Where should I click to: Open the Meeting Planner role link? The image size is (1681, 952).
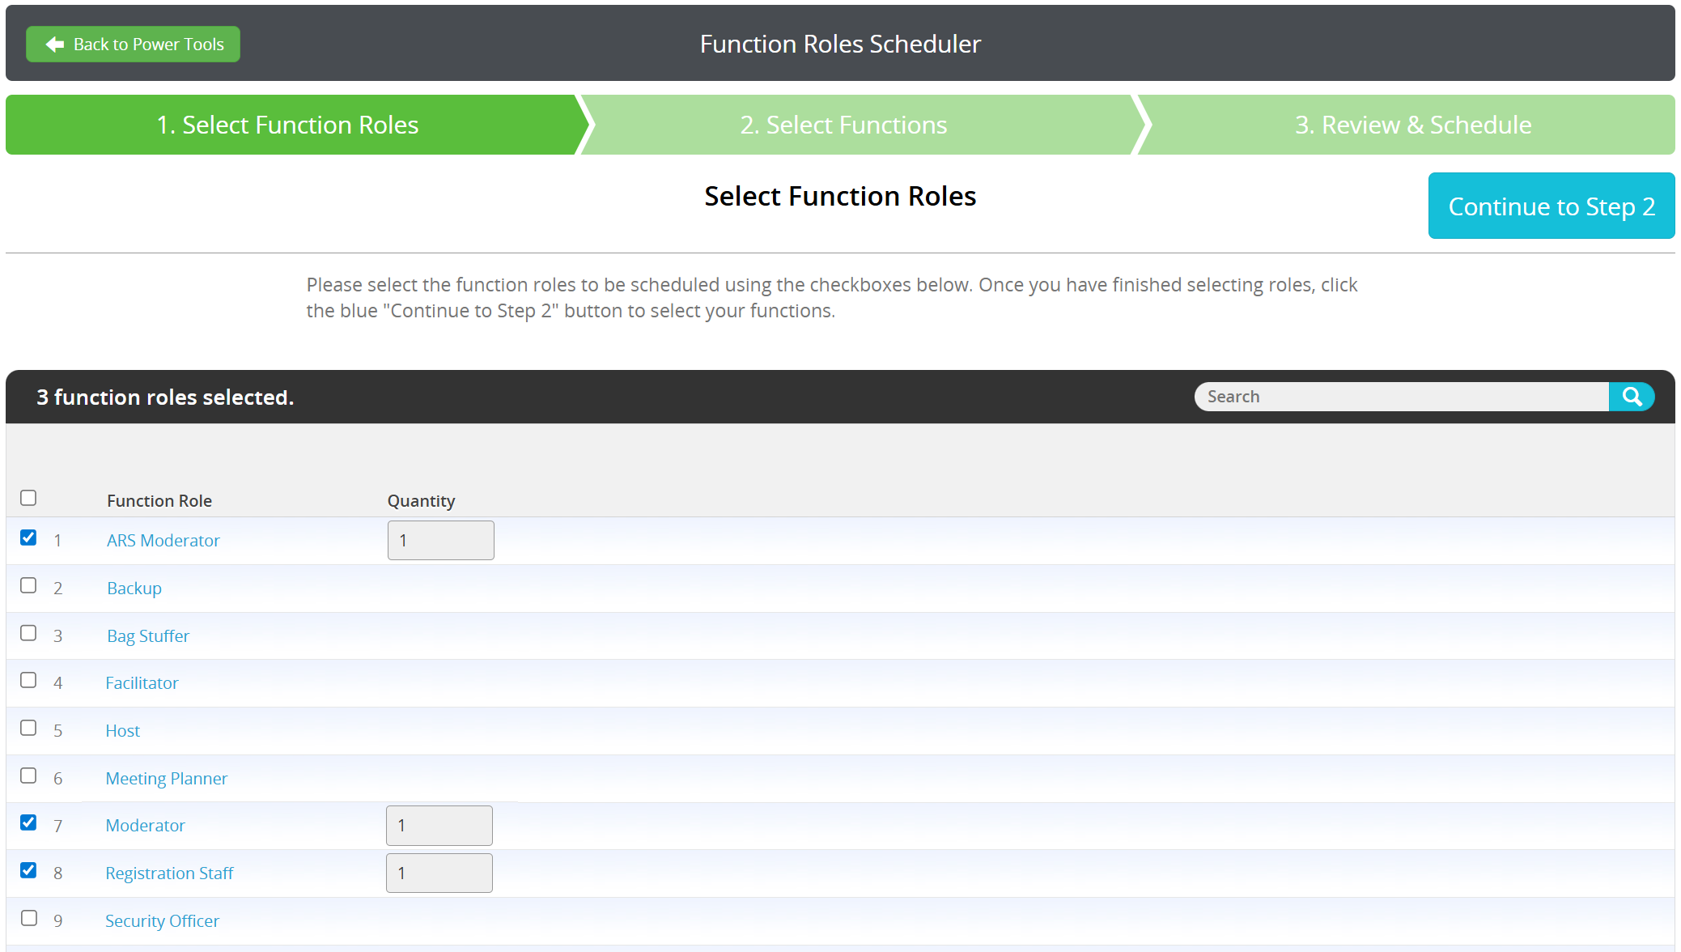(x=166, y=778)
